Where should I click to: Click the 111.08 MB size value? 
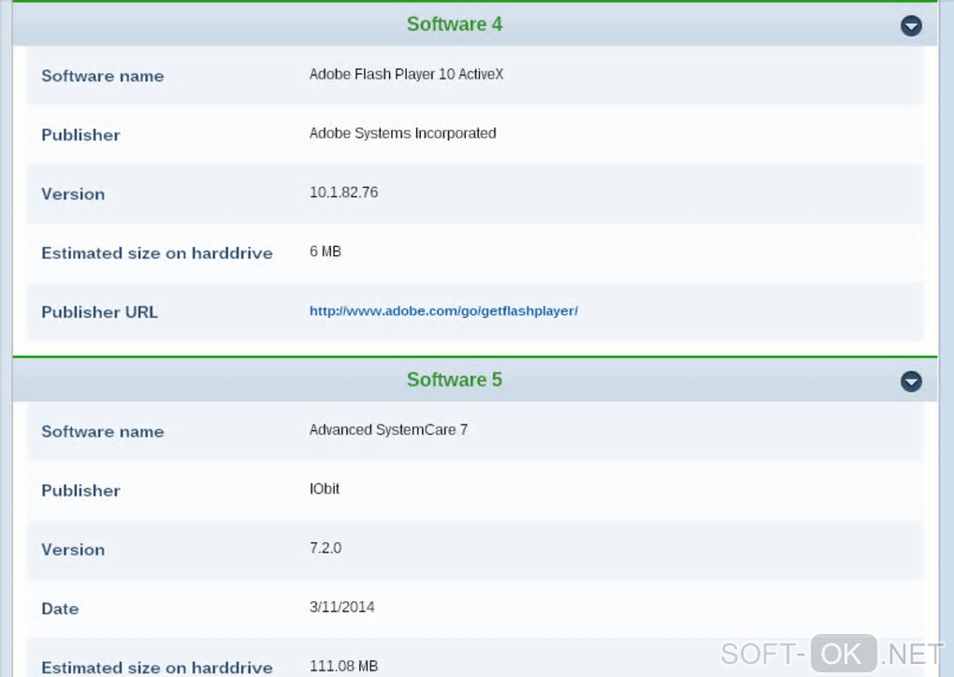[343, 666]
